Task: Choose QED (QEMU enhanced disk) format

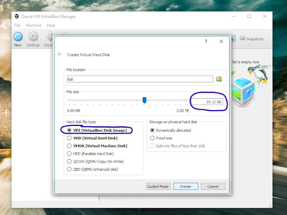Action: [93, 169]
